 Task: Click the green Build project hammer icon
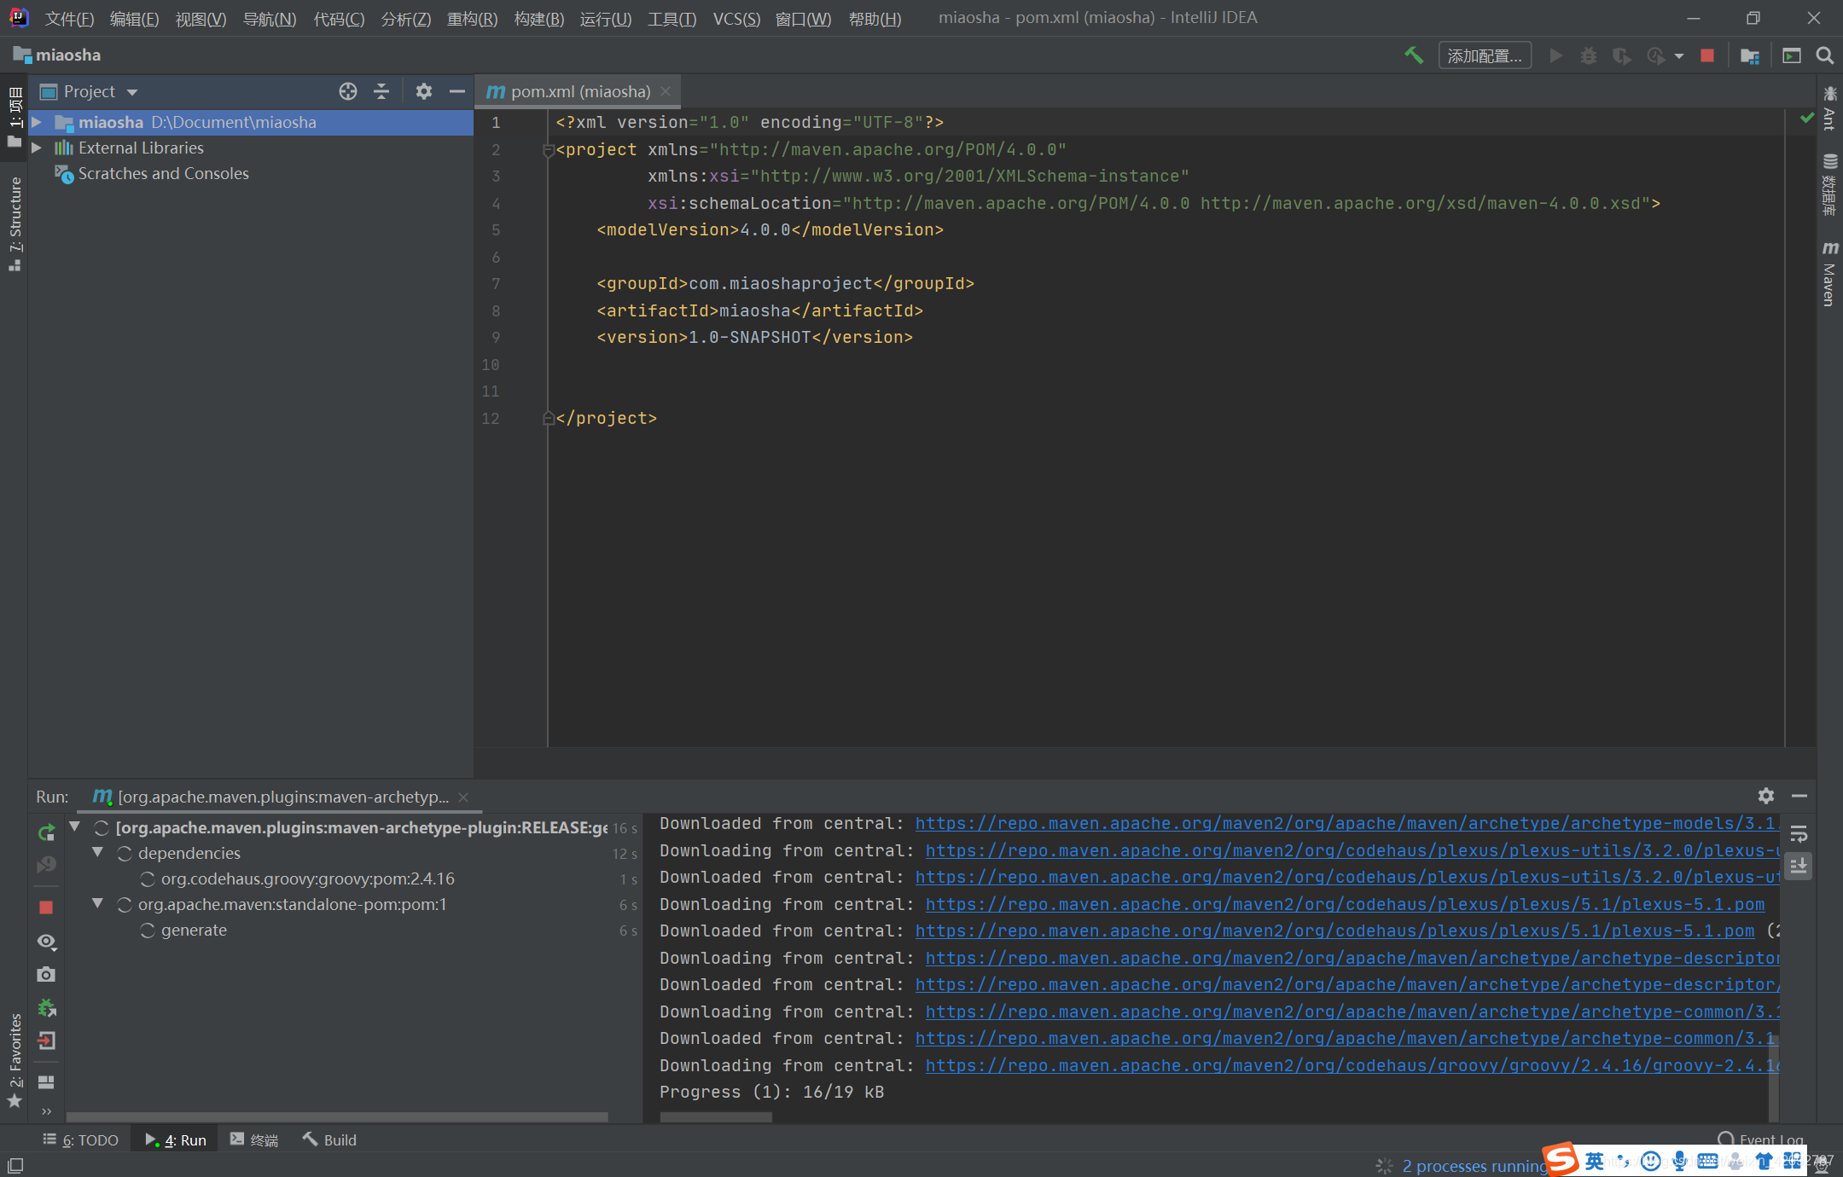click(1414, 55)
